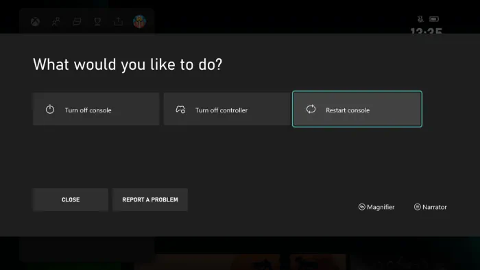The height and width of the screenshot is (270, 480).
Task: Close the power options dialog
Action: (71, 199)
